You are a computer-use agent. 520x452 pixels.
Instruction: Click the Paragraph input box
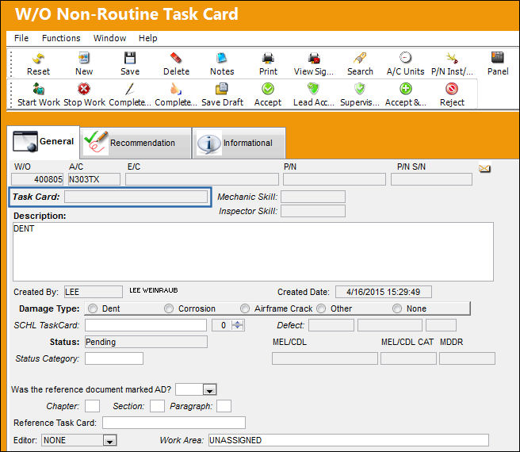224,406
